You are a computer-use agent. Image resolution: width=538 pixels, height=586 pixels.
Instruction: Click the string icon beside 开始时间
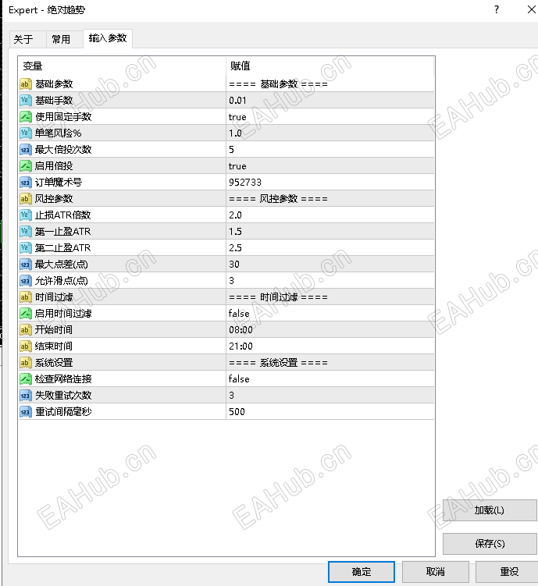tap(26, 329)
